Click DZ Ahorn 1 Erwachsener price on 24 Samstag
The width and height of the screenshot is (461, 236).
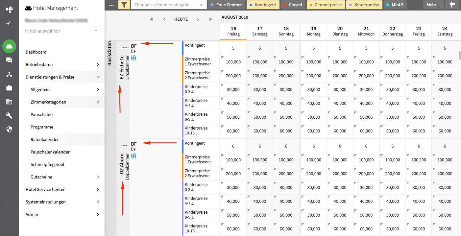(445, 160)
